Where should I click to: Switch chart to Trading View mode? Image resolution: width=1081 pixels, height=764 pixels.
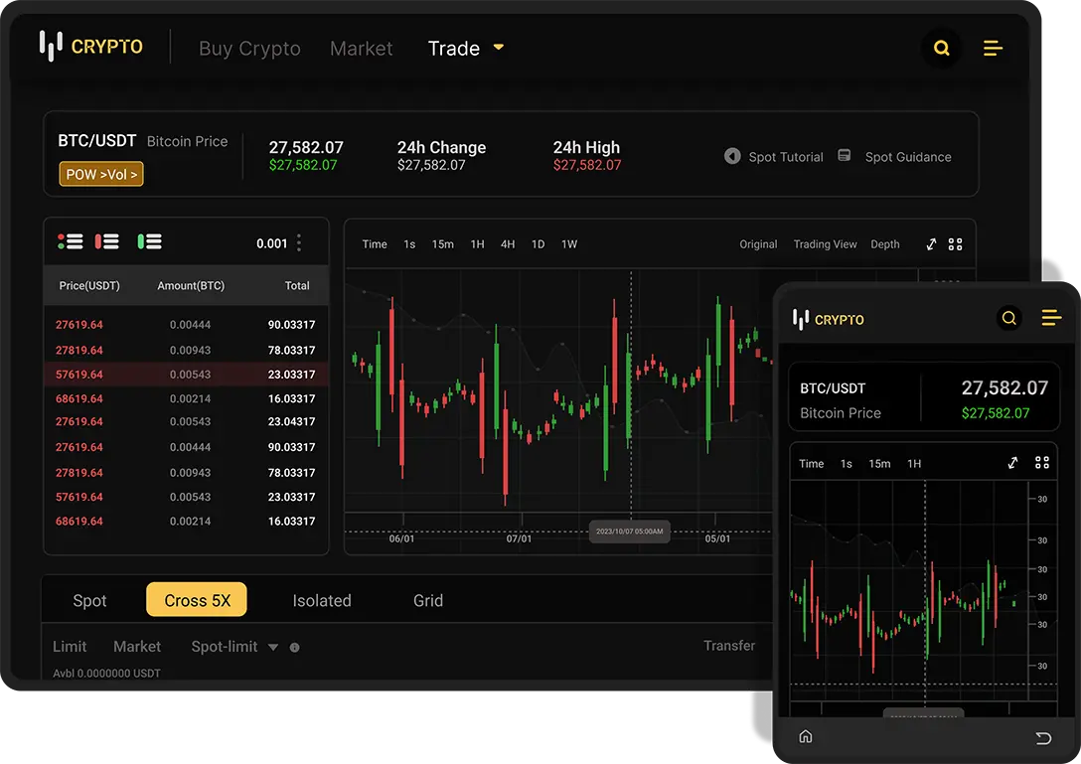825,243
